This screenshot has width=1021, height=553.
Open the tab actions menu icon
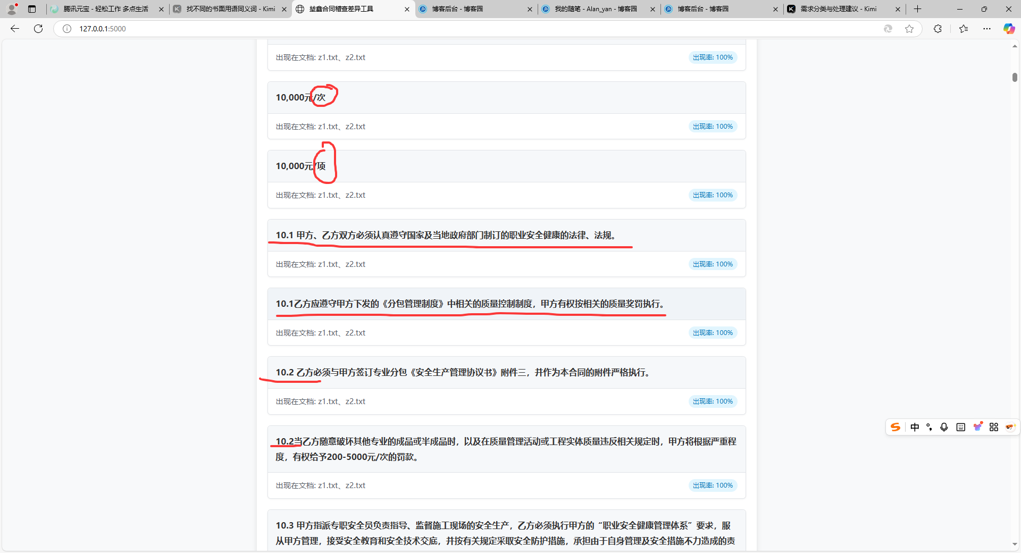tap(32, 9)
